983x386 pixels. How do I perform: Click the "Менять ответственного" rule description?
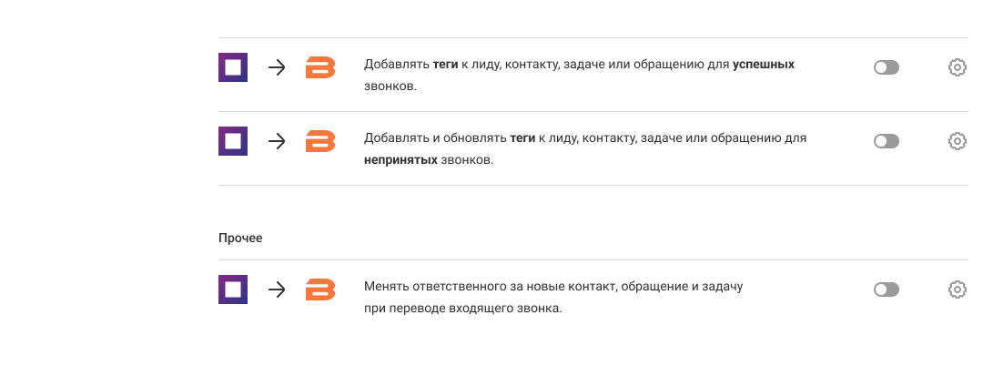coord(553,298)
